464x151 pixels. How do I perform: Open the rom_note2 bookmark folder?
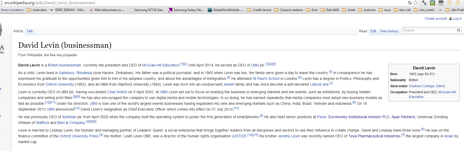pos(424,10)
